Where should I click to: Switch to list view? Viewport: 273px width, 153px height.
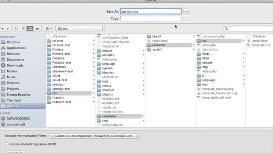[x=23, y=28]
